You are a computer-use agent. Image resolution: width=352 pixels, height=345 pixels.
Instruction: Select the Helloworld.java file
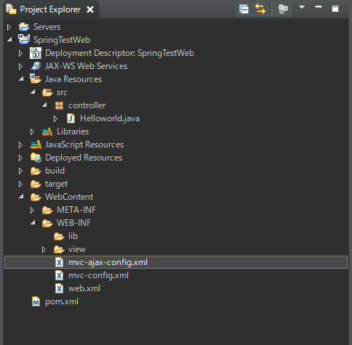(110, 118)
